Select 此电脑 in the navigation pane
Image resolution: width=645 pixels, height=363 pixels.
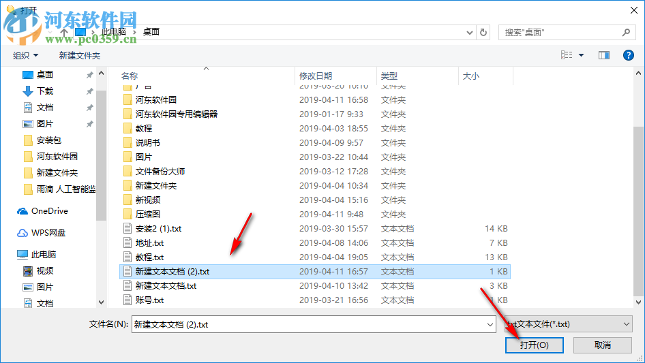[43, 255]
